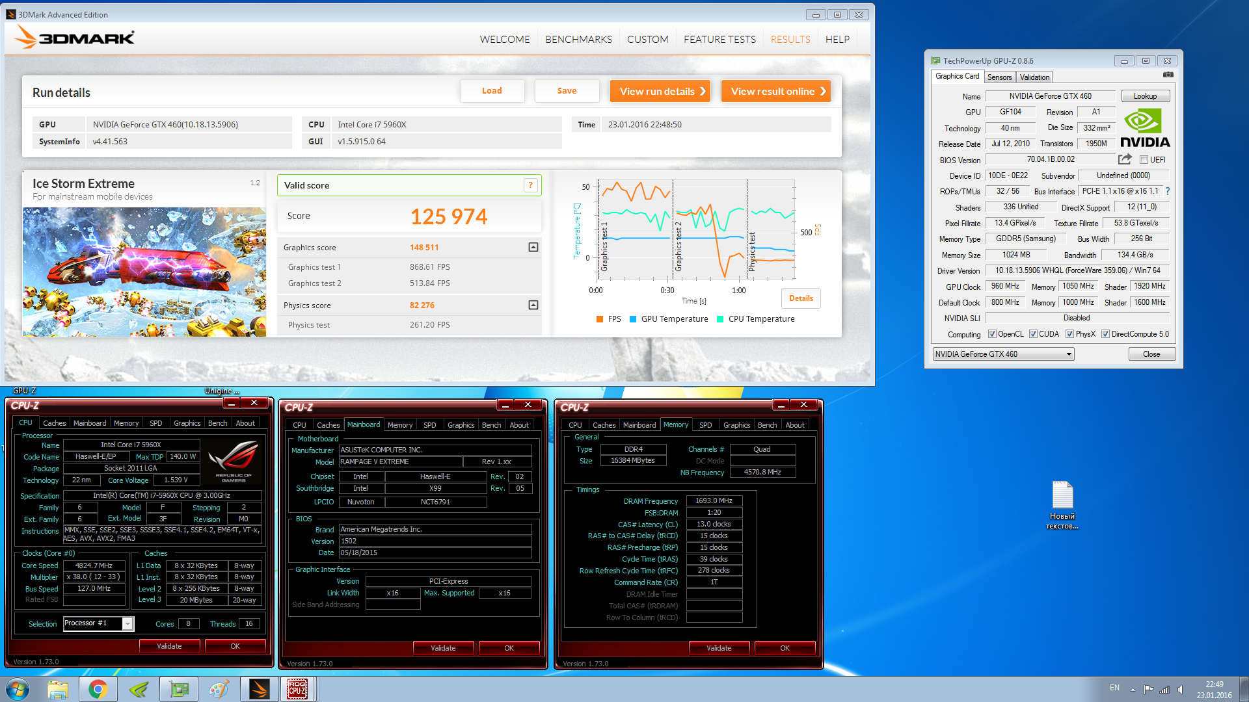Click View run details button
The height and width of the screenshot is (702, 1249).
click(x=660, y=91)
